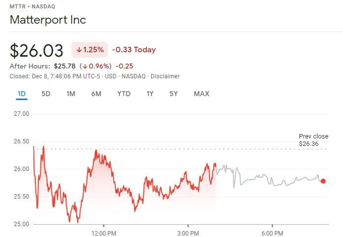Click the $26.03 stock price
The width and height of the screenshot is (343, 237).
[37, 50]
